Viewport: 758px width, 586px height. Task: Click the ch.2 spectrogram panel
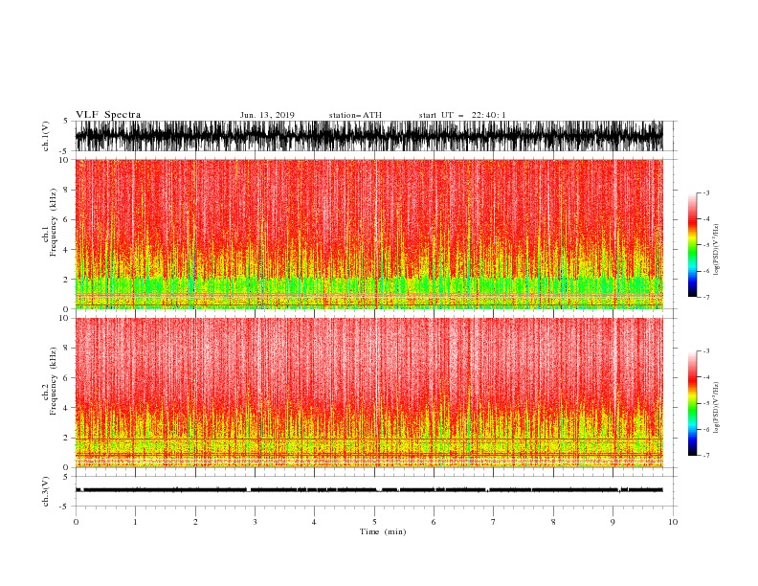[369, 393]
